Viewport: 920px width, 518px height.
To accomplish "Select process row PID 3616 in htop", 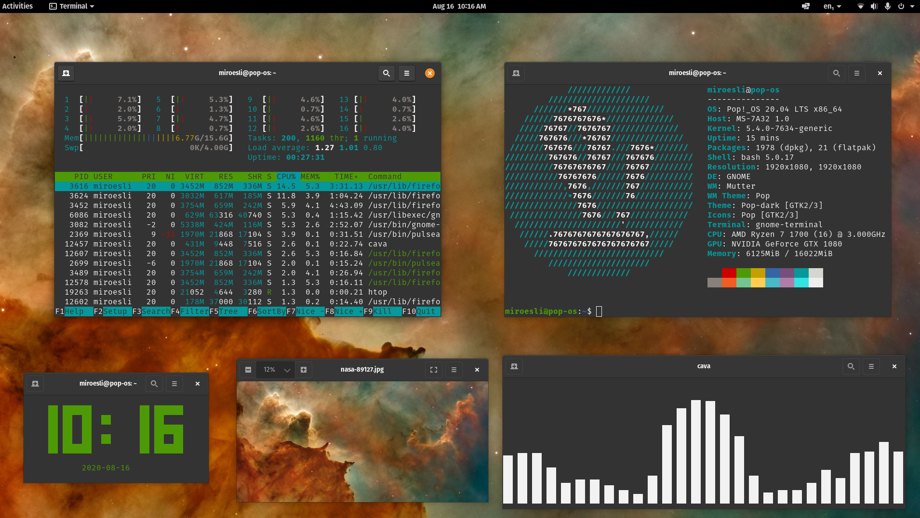I will (x=248, y=186).
